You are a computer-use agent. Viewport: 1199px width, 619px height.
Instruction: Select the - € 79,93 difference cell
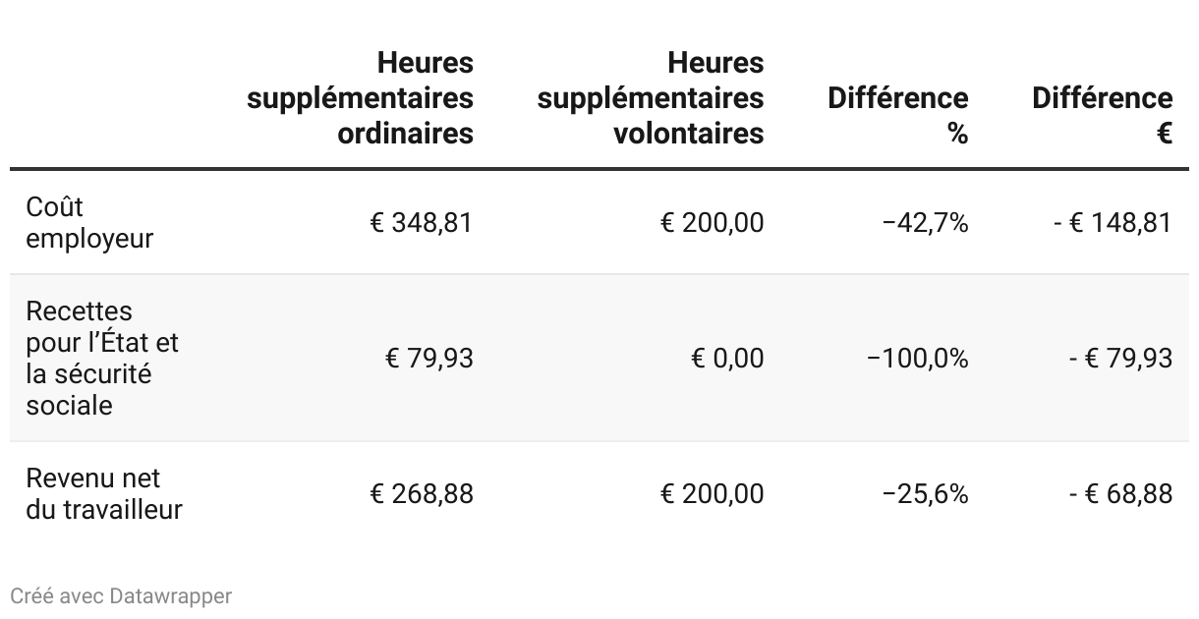tap(1120, 358)
